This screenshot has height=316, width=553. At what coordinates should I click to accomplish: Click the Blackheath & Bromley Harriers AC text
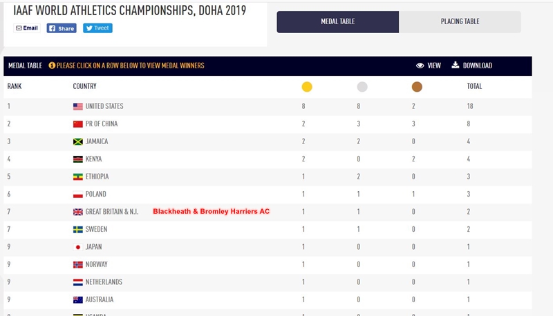pos(212,212)
